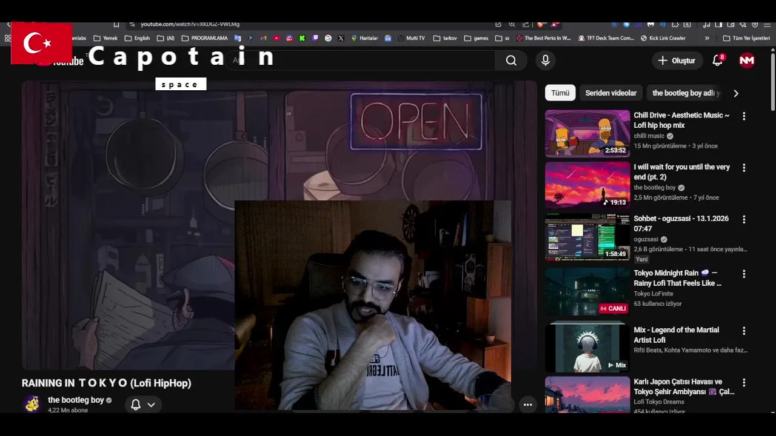Image resolution: width=776 pixels, height=436 pixels.
Task: Open the English bookmark folder
Action: [137, 38]
